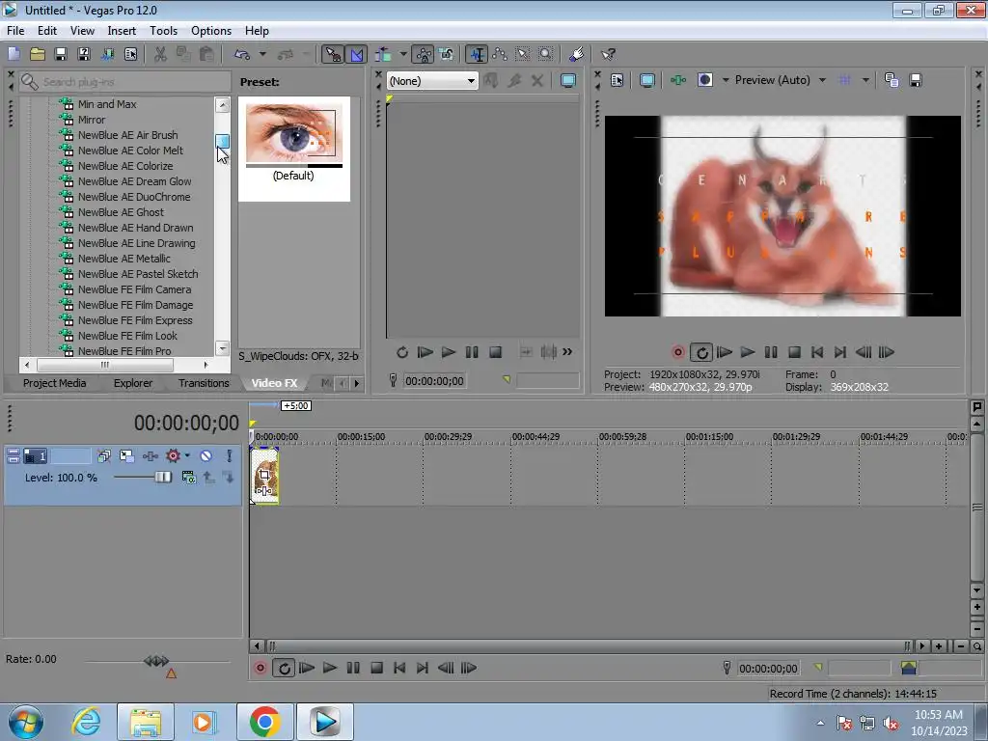Open a project with the folder icon

pos(38,55)
